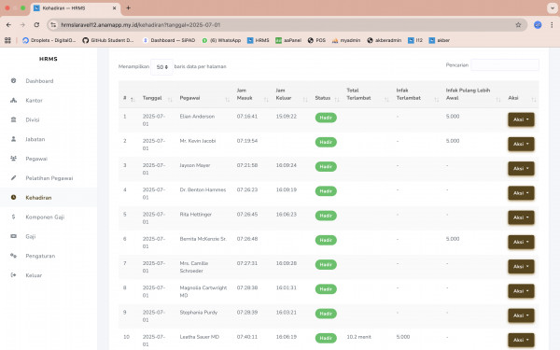Open the browser three-dot menu
Image resolution: width=560 pixels, height=350 pixels.
point(552,24)
